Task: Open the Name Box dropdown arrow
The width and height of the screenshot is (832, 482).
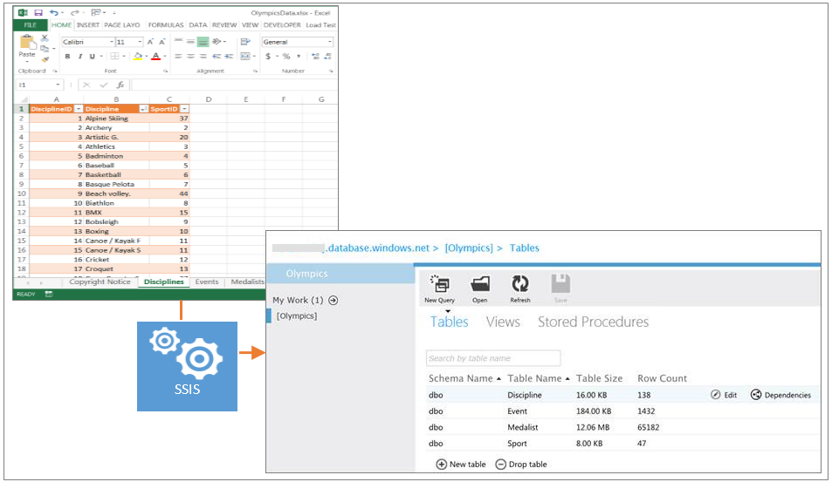Action: [58, 85]
